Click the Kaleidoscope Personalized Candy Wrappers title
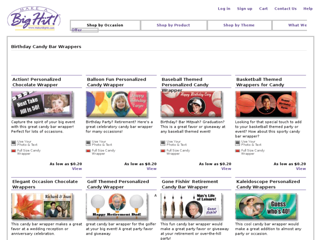 (268, 184)
